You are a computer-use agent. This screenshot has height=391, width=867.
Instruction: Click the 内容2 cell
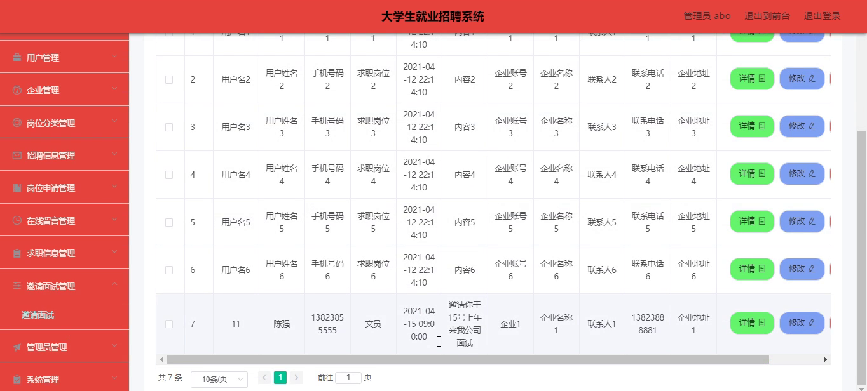pyautogui.click(x=465, y=79)
